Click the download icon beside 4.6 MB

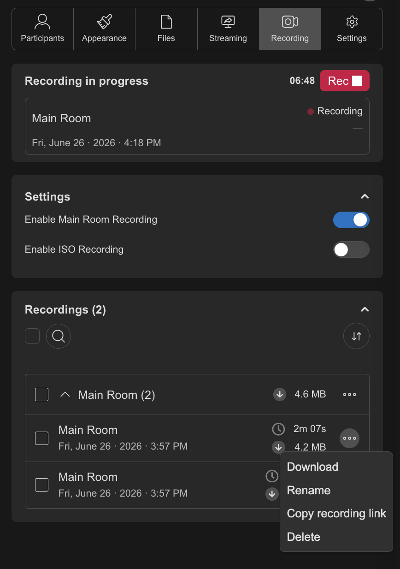point(280,395)
